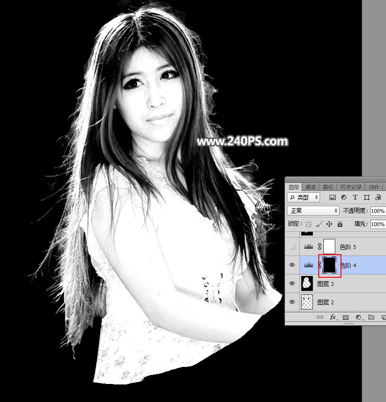Viewport: 386px width, 402px height.
Task: Hide the 图层 2 layer
Action: pyautogui.click(x=292, y=302)
